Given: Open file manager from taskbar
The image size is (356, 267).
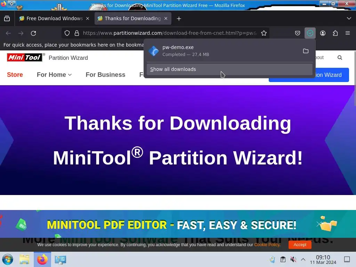Looking at the screenshot, I should click(24, 259).
